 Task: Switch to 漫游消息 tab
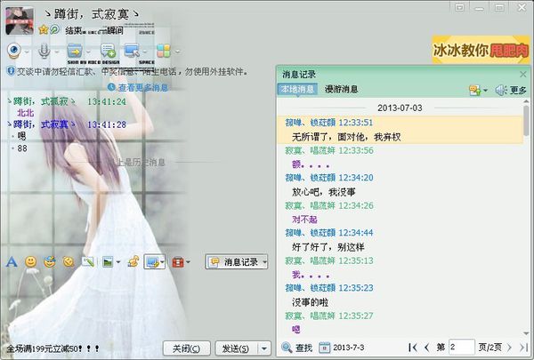click(341, 89)
